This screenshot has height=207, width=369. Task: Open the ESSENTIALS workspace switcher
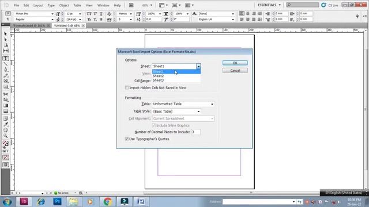(269, 5)
